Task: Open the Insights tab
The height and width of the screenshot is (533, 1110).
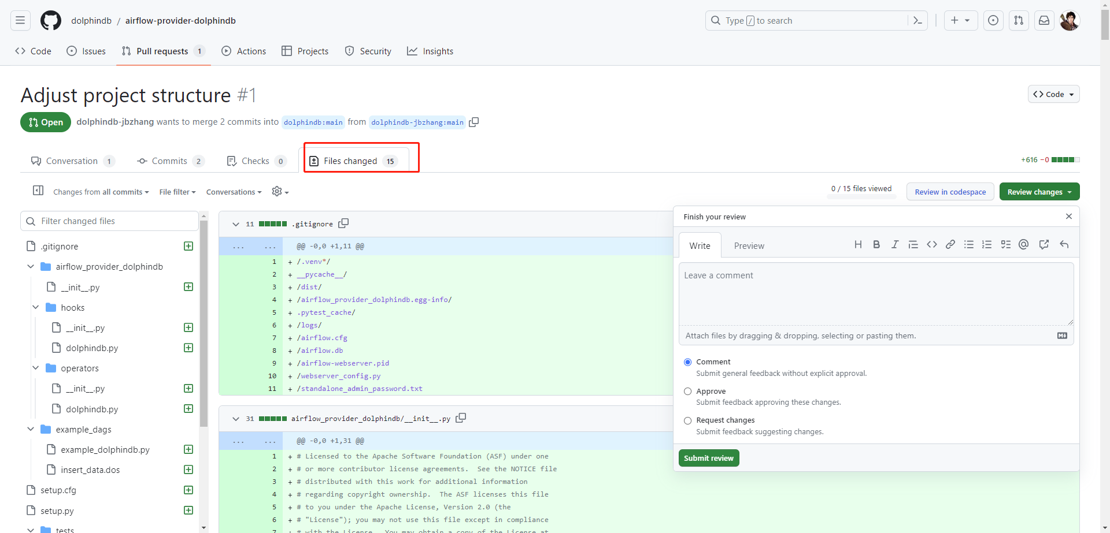Action: [430, 51]
